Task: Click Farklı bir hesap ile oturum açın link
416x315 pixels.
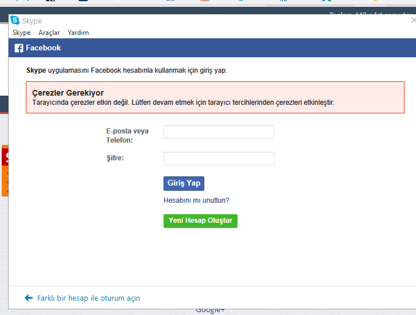Action: [x=88, y=298]
